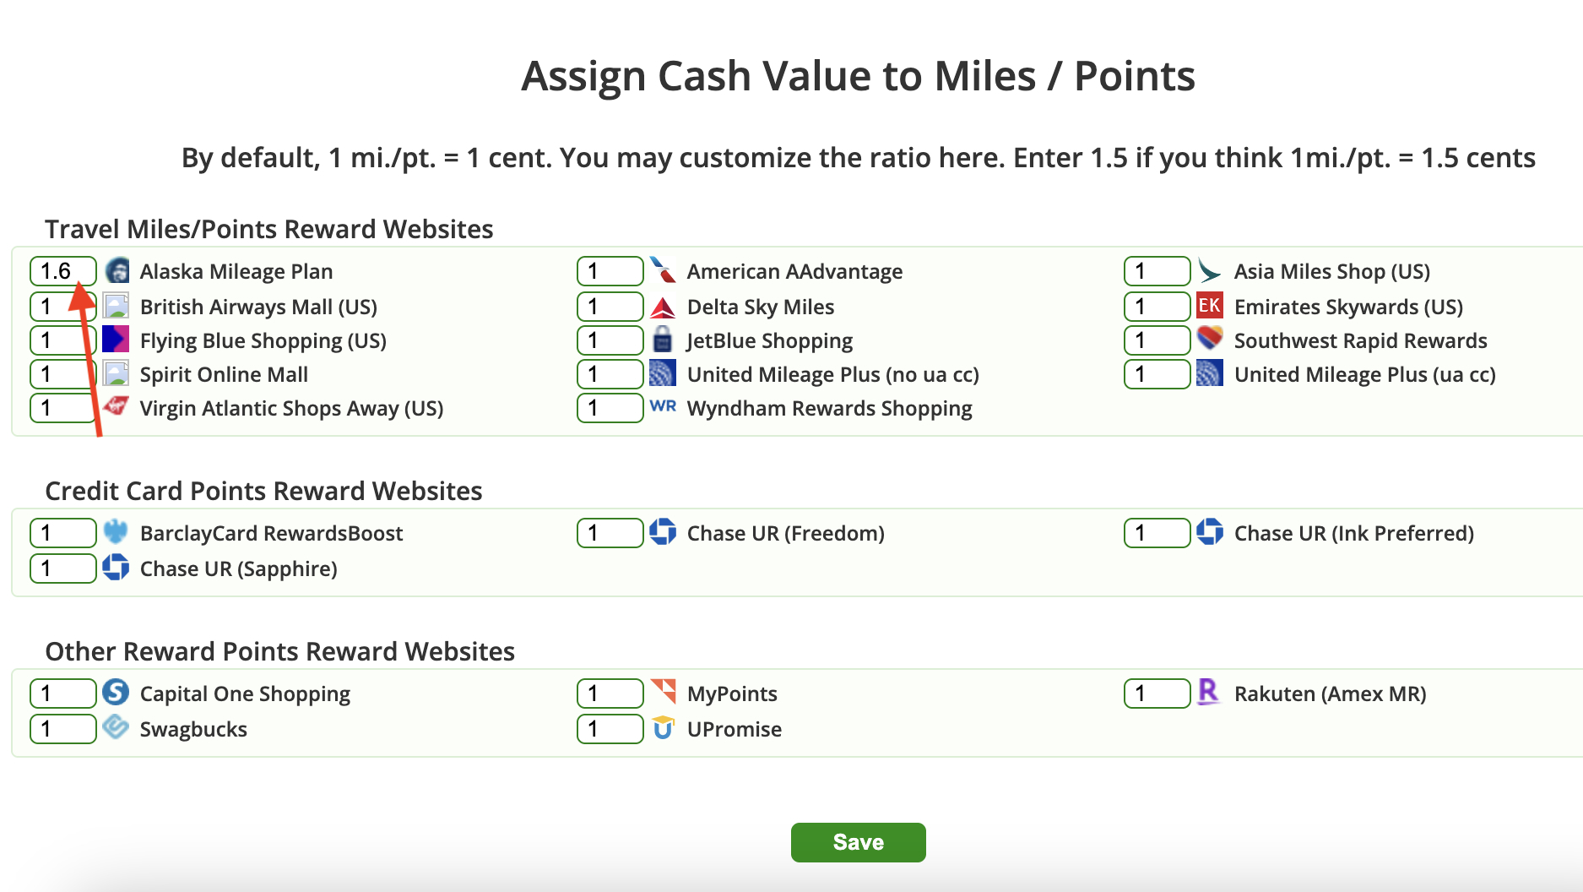The width and height of the screenshot is (1583, 892).
Task: Click the American AAdvantage logo icon
Action: [x=663, y=271]
